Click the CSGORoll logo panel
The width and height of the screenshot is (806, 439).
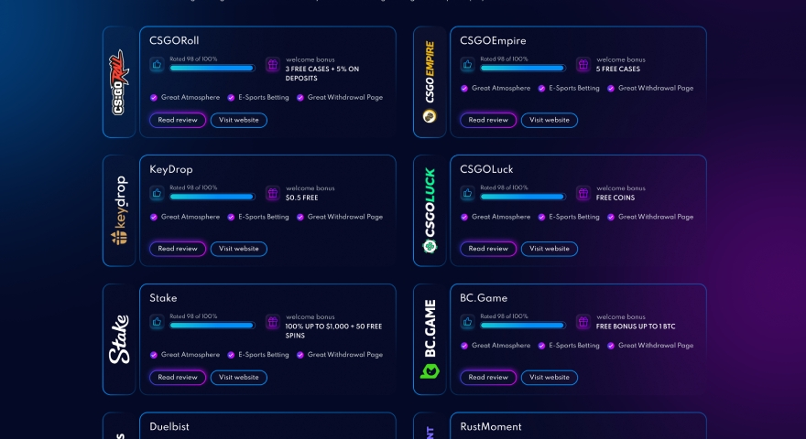click(x=119, y=82)
